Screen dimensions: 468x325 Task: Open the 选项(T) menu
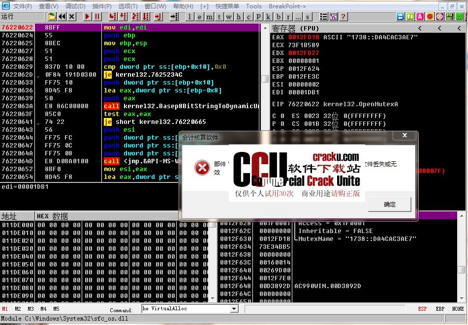pos(128,6)
